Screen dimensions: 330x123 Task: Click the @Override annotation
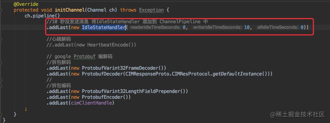[26, 4]
